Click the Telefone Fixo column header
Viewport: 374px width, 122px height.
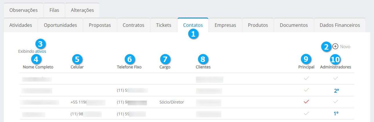coord(129,67)
